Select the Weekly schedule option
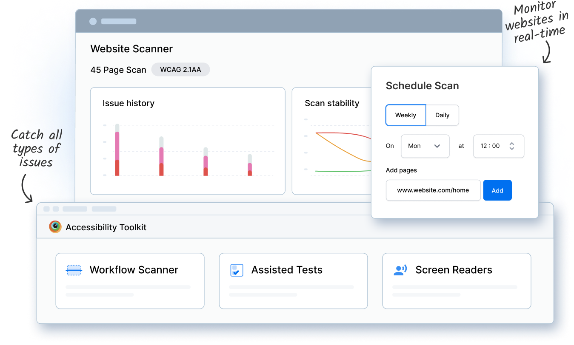The width and height of the screenshot is (574, 345). (x=406, y=115)
